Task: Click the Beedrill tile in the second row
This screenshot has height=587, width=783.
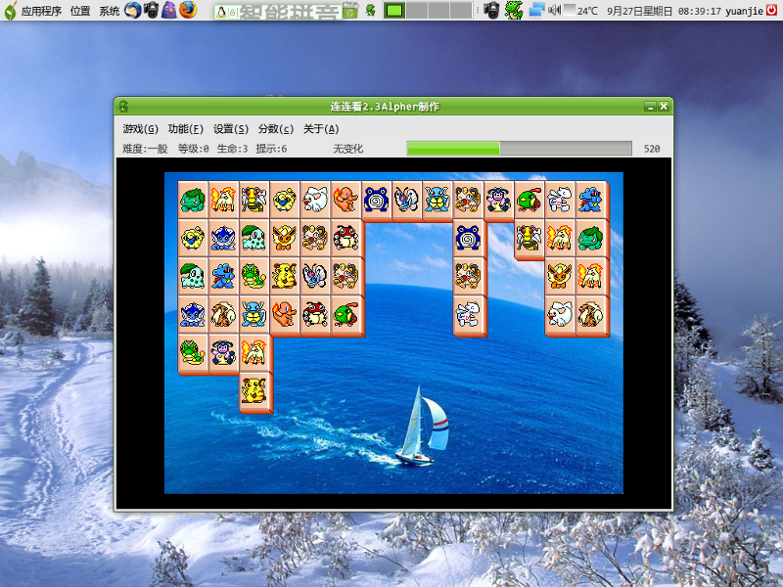Action: pos(529,238)
